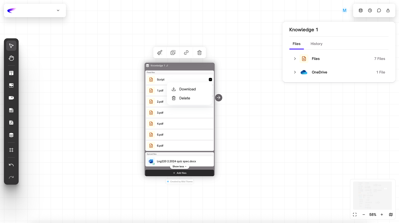The height and width of the screenshot is (223, 399).
Task: Click the Show less button
Action: click(x=179, y=167)
